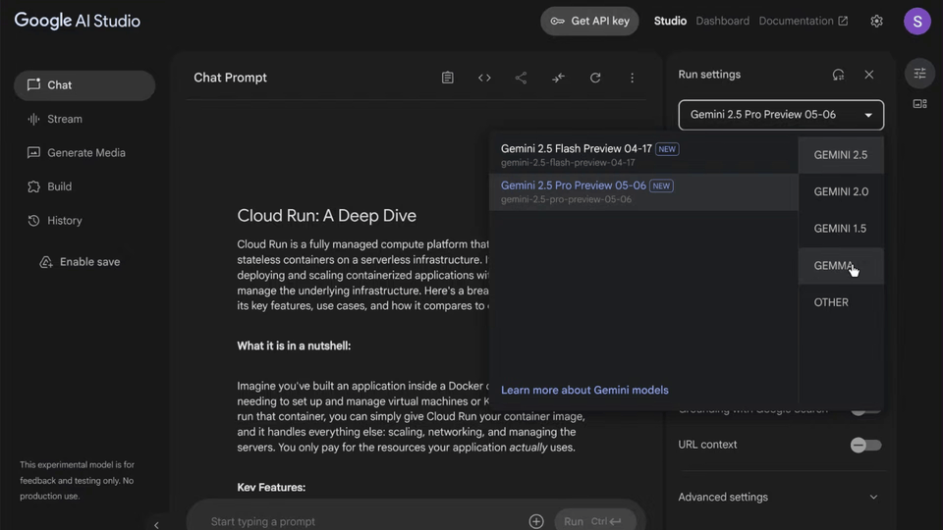Click the compare mode arrows icon

coord(558,78)
